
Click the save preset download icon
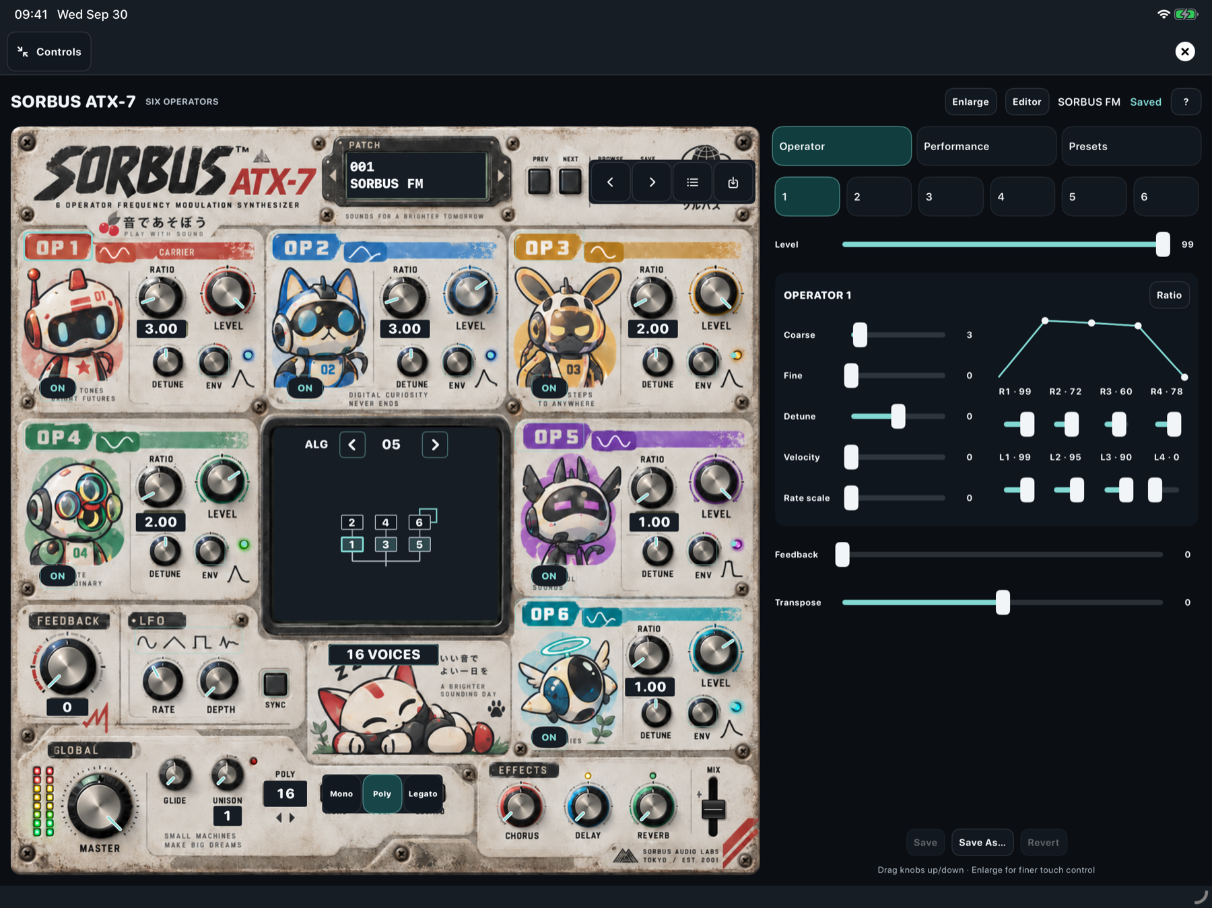[x=733, y=182]
